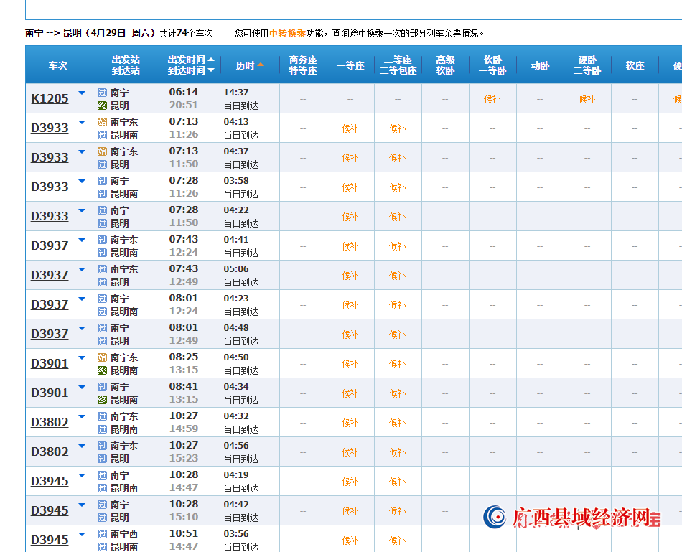Click the 广西县域经济网 watermark logo icon
The width and height of the screenshot is (682, 552).
[x=494, y=517]
